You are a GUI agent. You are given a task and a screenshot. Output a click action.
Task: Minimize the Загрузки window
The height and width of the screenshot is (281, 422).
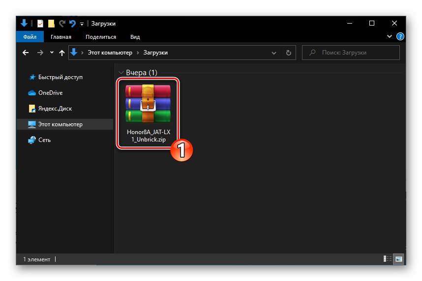(350, 24)
